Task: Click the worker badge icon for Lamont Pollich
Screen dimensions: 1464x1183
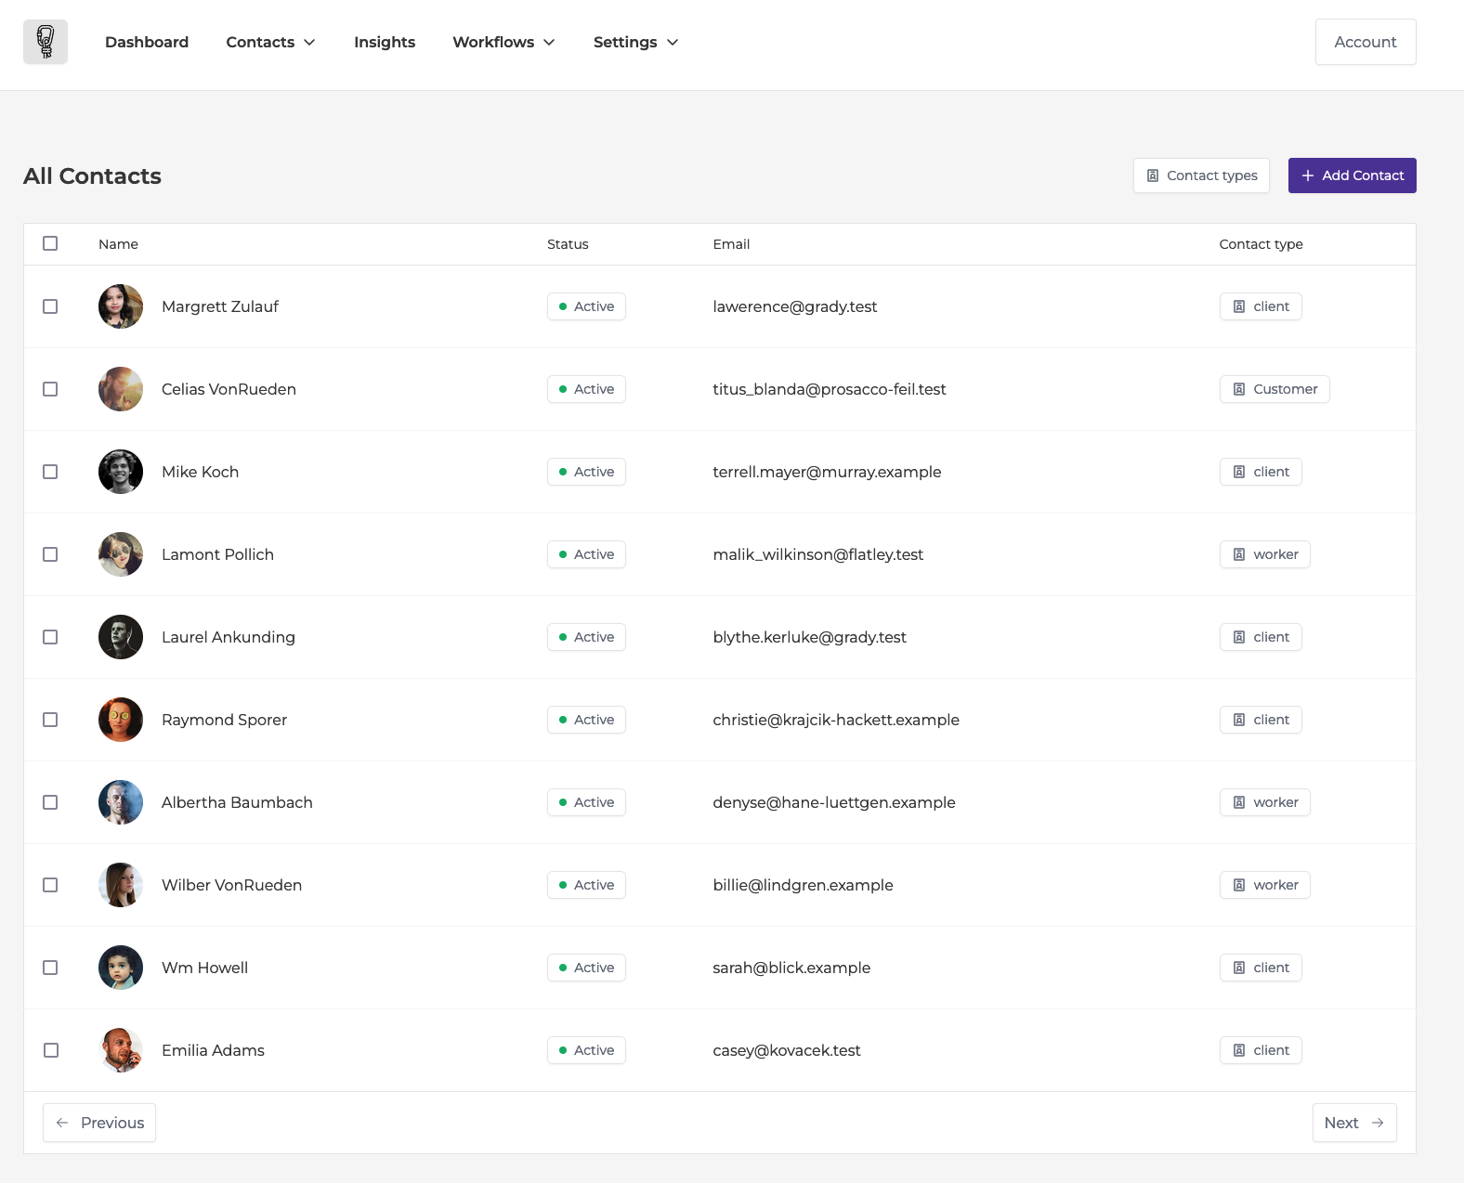Action: [1239, 554]
